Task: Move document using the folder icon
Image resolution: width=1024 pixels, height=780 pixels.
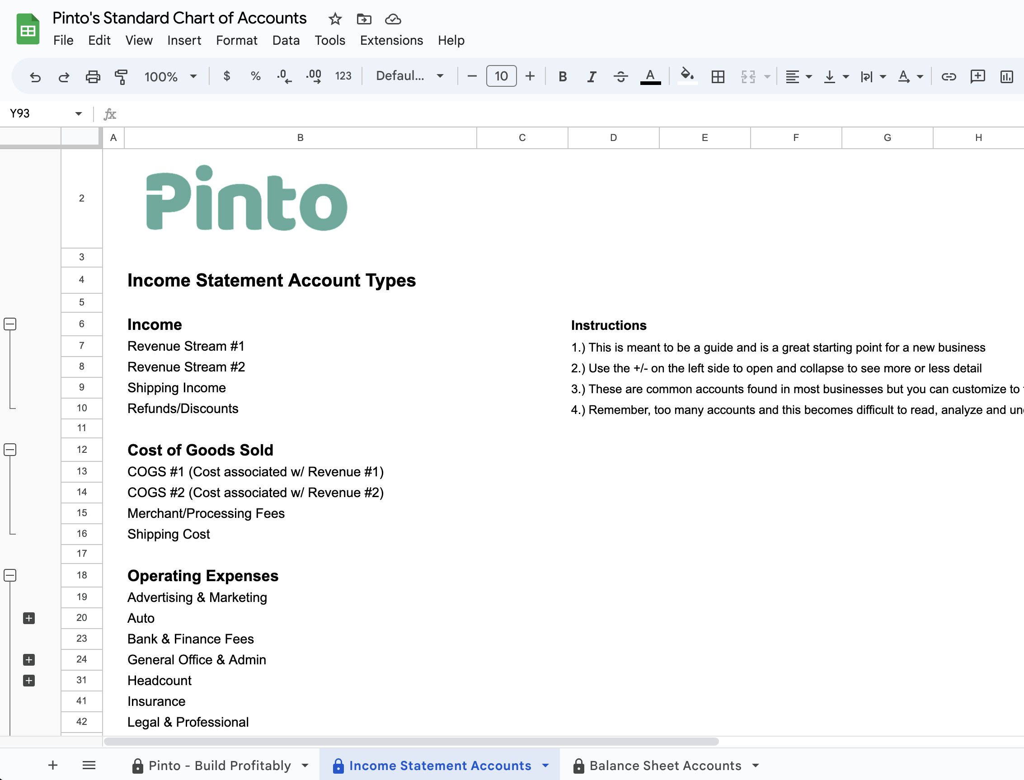Action: (364, 19)
